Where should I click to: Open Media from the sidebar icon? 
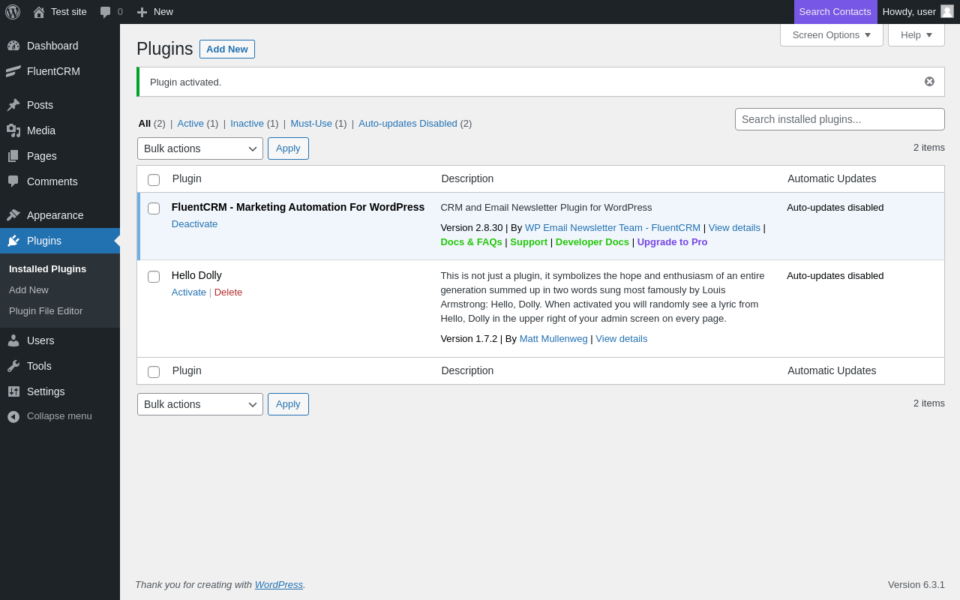[13, 130]
